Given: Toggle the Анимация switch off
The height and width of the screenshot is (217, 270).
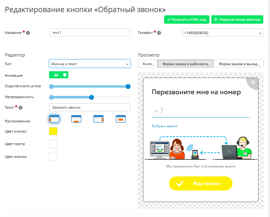Looking at the screenshot, I should (x=59, y=75).
